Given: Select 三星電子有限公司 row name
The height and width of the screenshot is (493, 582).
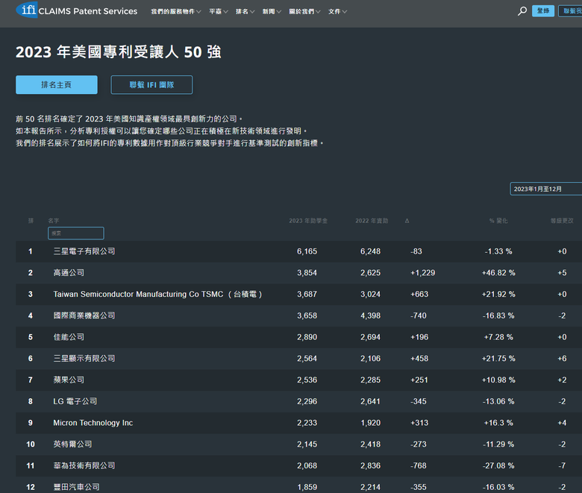Looking at the screenshot, I should click(x=84, y=251).
